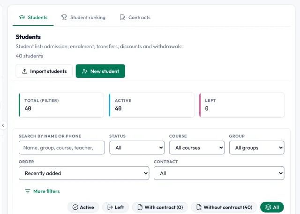The width and height of the screenshot is (300, 214).
Task: Select the Total (Filter) stat card
Action: [x=61, y=105]
